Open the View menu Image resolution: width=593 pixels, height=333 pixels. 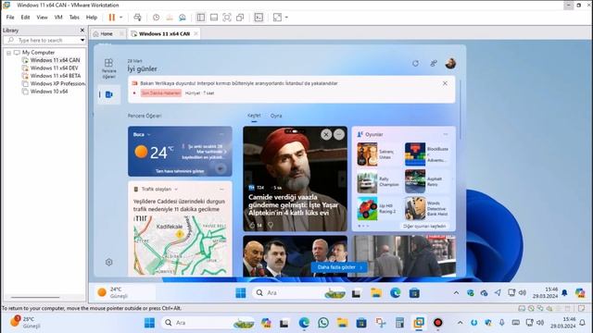coord(42,18)
